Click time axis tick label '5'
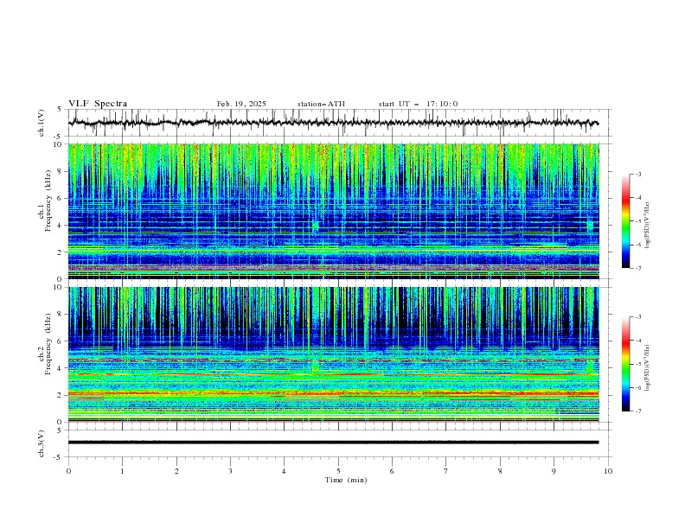The width and height of the screenshot is (685, 529). [x=338, y=471]
